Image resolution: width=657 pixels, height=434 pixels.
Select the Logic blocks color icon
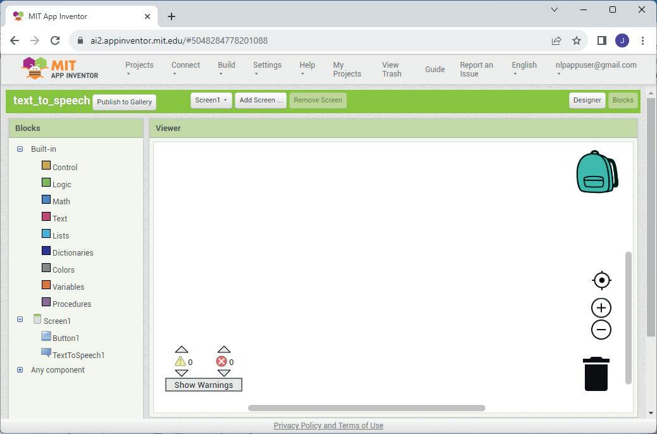[x=46, y=183]
